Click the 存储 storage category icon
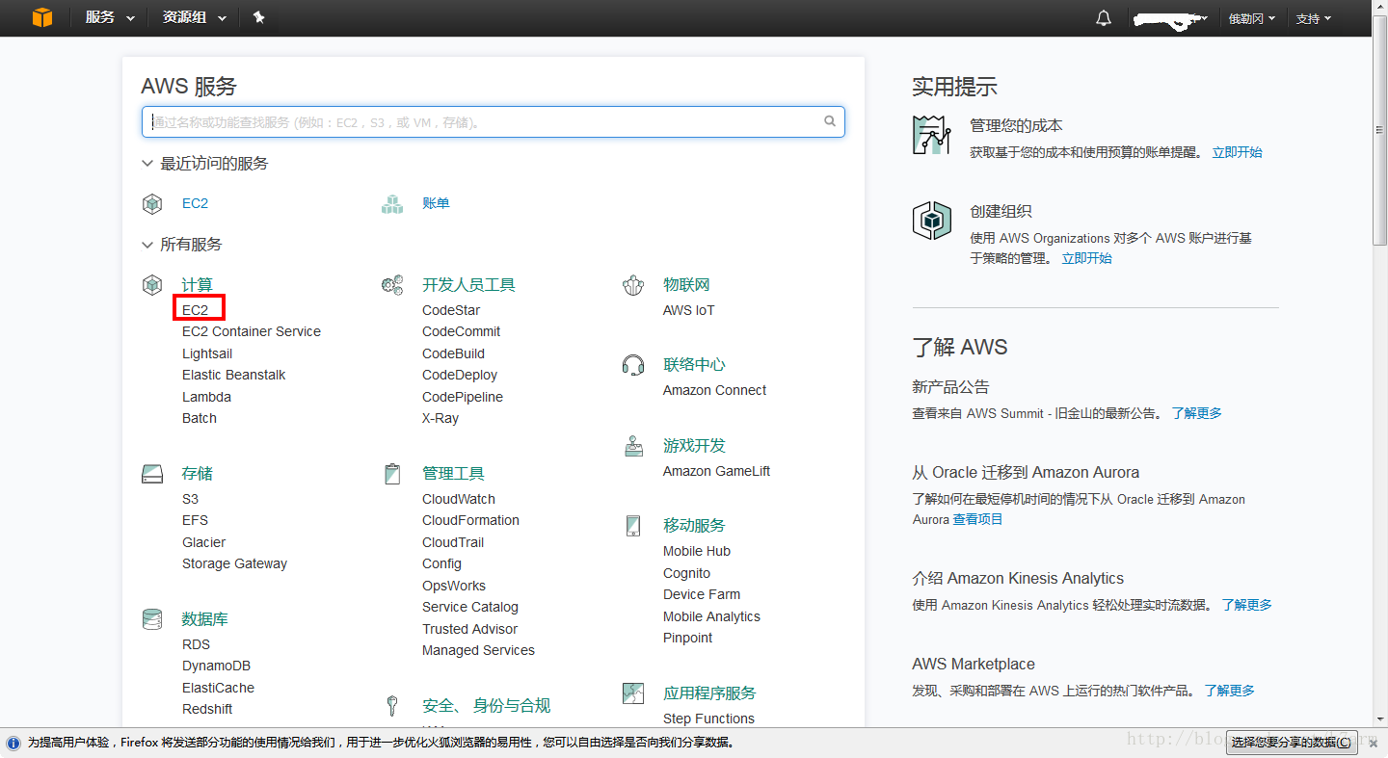The image size is (1388, 758). click(x=152, y=474)
